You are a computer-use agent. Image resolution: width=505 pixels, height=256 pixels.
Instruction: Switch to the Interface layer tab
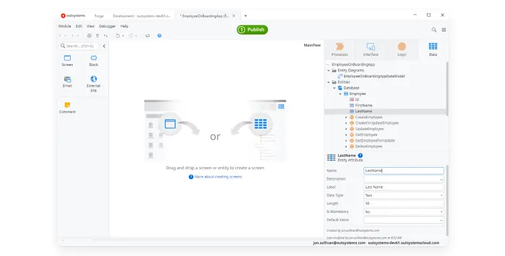coord(371,49)
